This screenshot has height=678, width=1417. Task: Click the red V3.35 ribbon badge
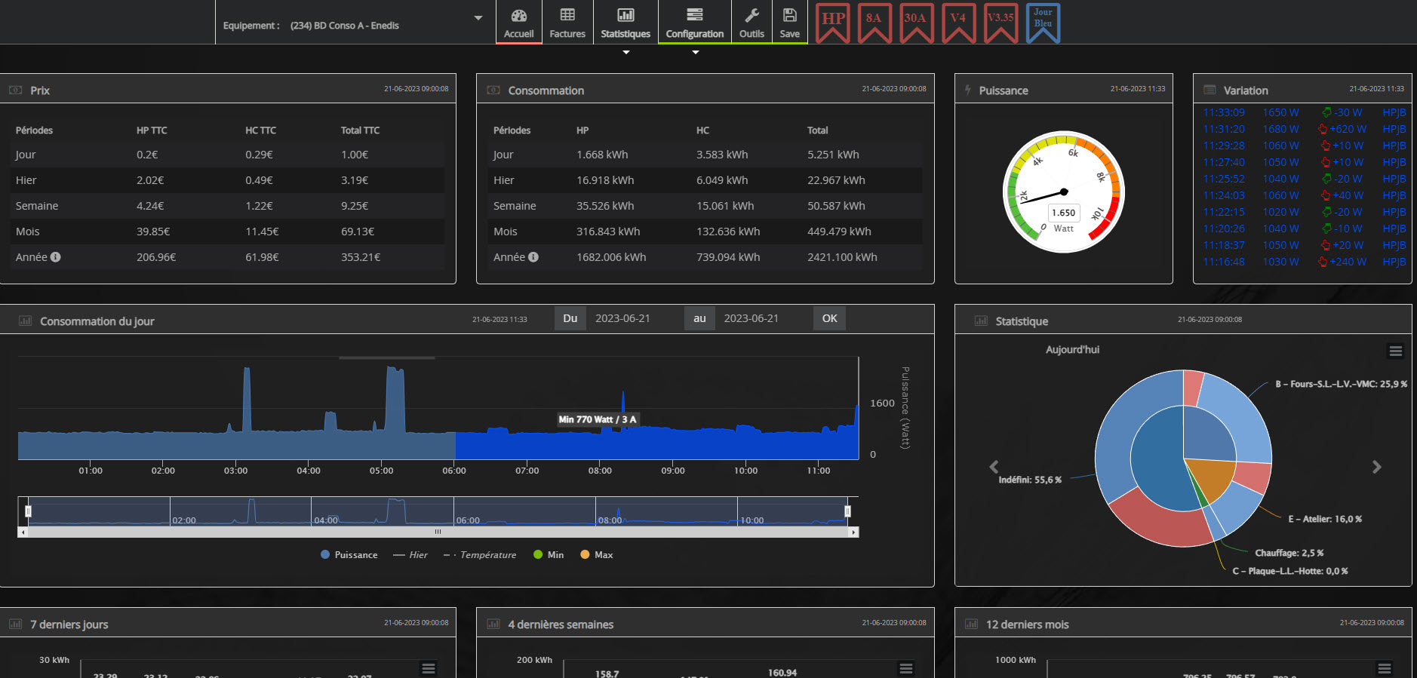(x=1001, y=23)
